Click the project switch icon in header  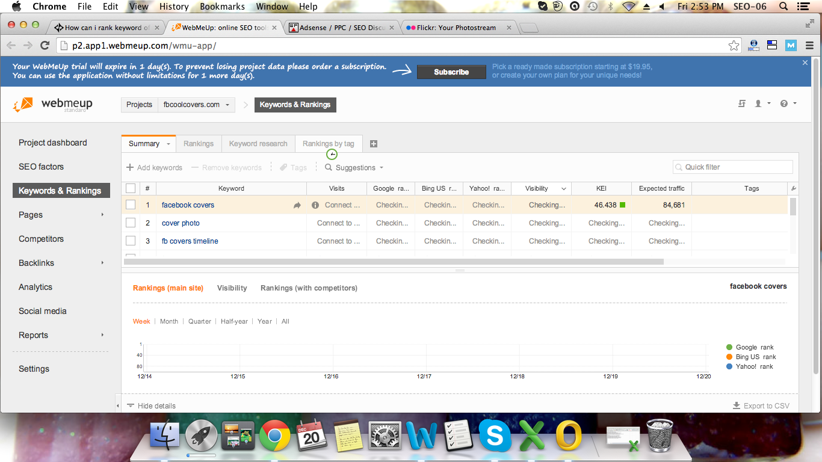pyautogui.click(x=742, y=103)
